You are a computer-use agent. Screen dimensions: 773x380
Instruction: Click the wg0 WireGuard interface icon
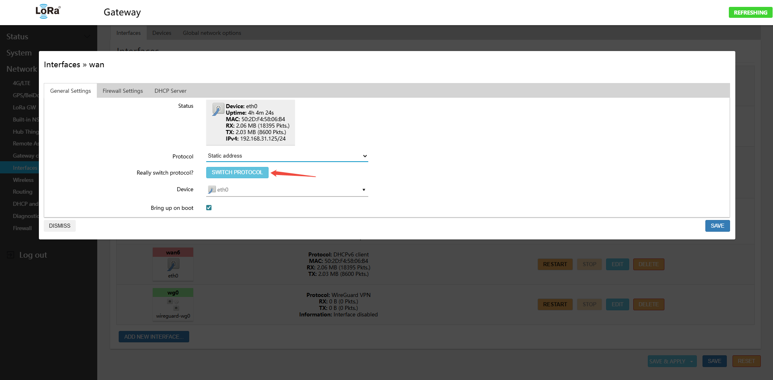click(x=173, y=305)
